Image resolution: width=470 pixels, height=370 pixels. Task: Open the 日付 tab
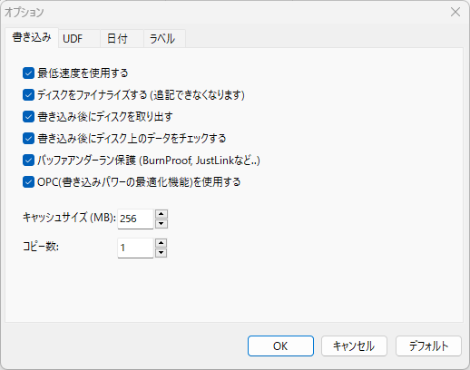122,39
